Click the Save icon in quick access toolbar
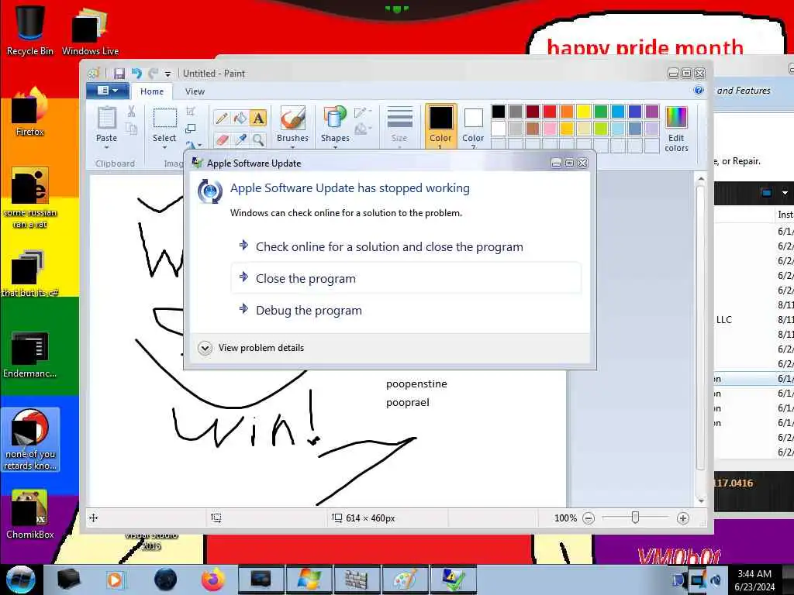 coord(119,74)
